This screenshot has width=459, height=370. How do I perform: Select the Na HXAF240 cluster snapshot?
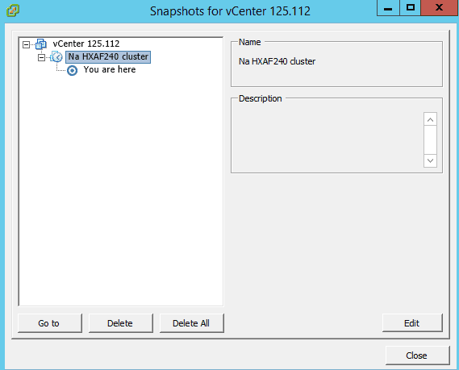(x=108, y=56)
